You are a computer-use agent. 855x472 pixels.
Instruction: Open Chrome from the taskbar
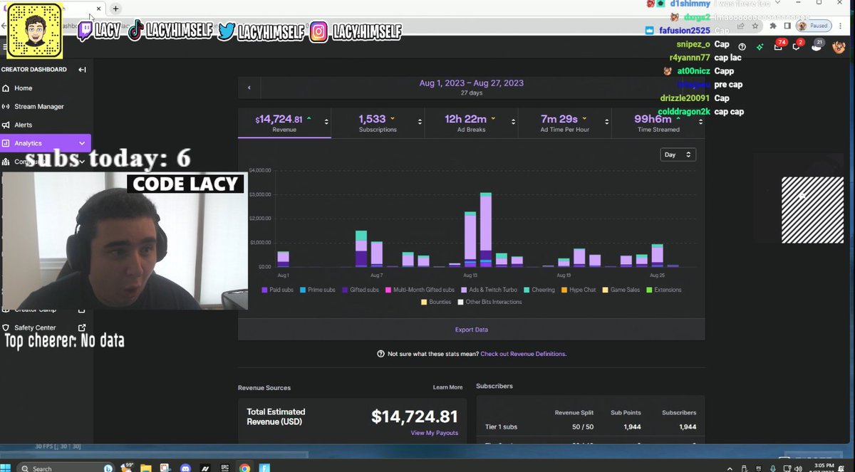pyautogui.click(x=244, y=468)
